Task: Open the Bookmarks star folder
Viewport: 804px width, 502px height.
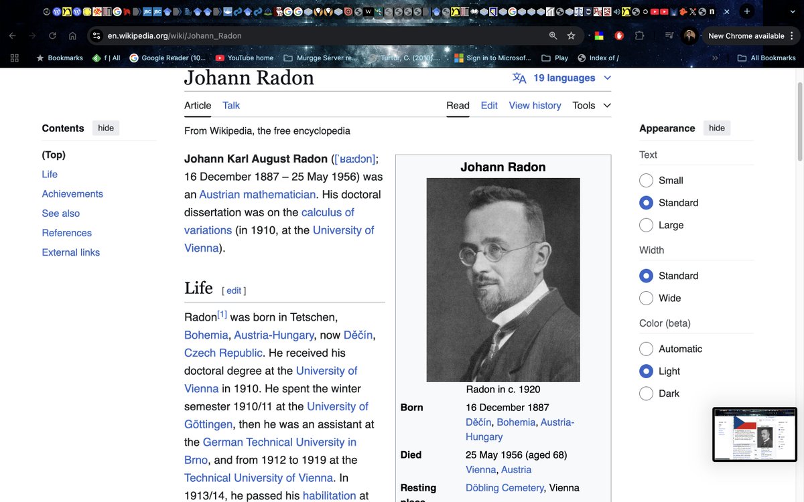Action: pos(60,58)
